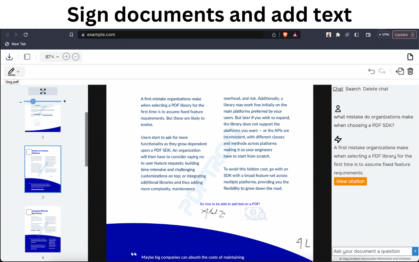Click the added text 'So nice to be able to add text'
Image resolution: width=419 pixels, height=262 pixels.
tap(230, 204)
